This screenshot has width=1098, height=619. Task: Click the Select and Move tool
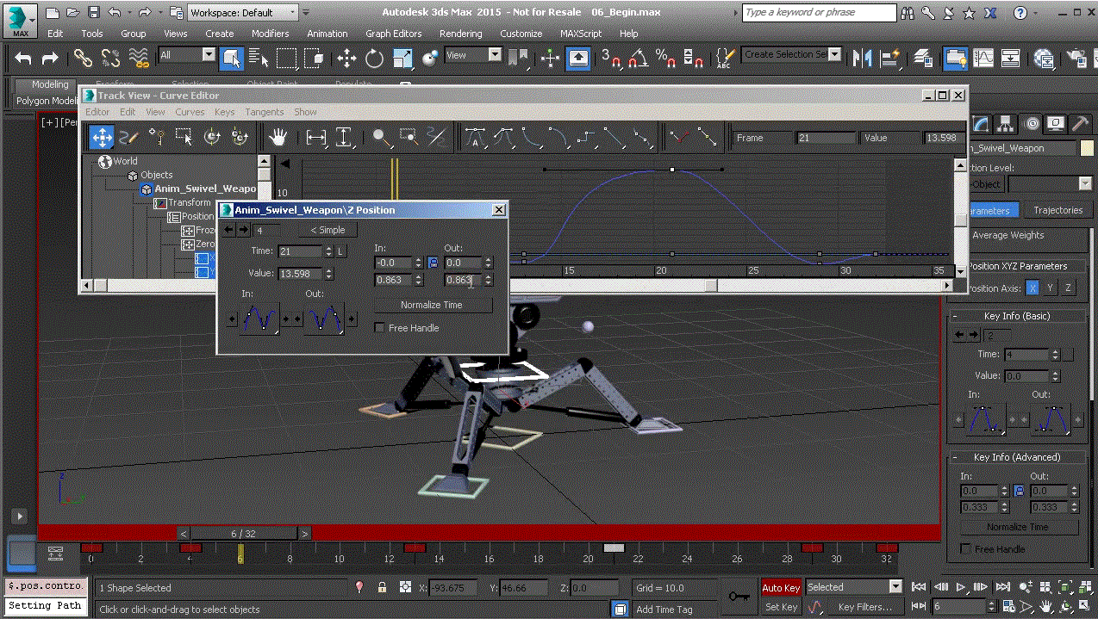[346, 59]
